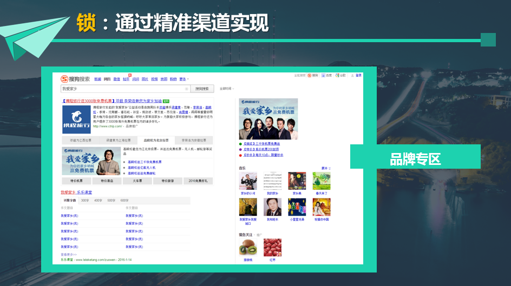Viewport: 511px width, 286px height.
Task: Click the 火车票 button
Action: pos(137,181)
